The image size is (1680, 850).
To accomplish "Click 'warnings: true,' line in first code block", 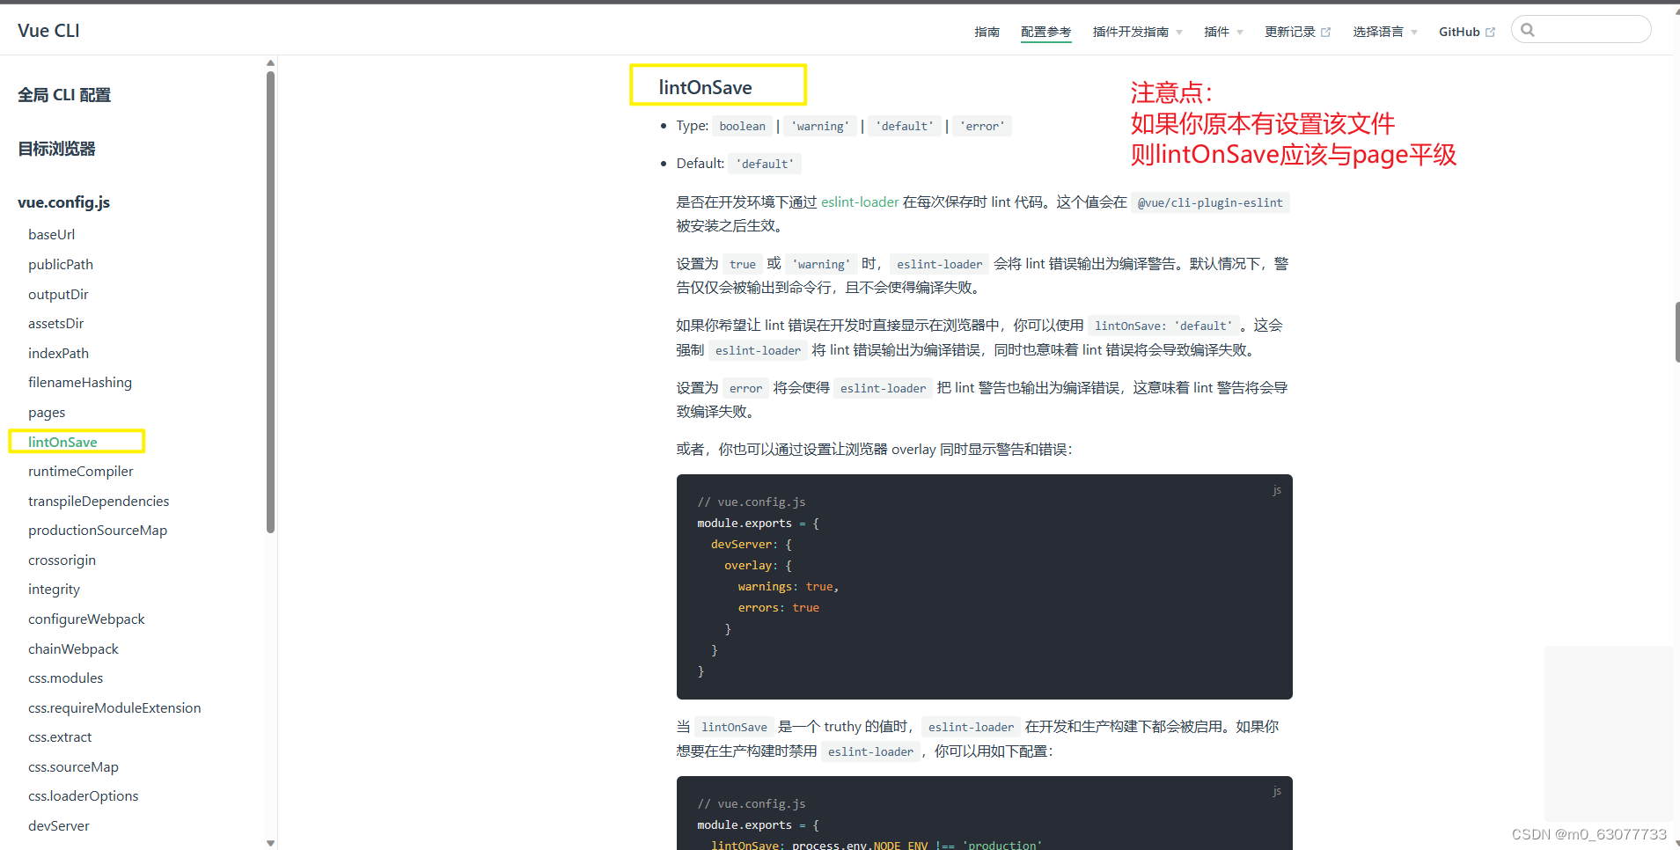I will click(x=788, y=587).
